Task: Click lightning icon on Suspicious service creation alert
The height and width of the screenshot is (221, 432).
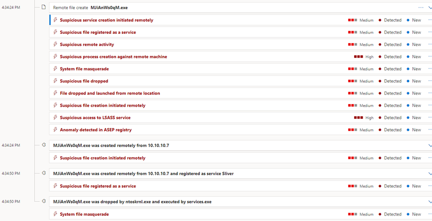Action: tap(55, 20)
